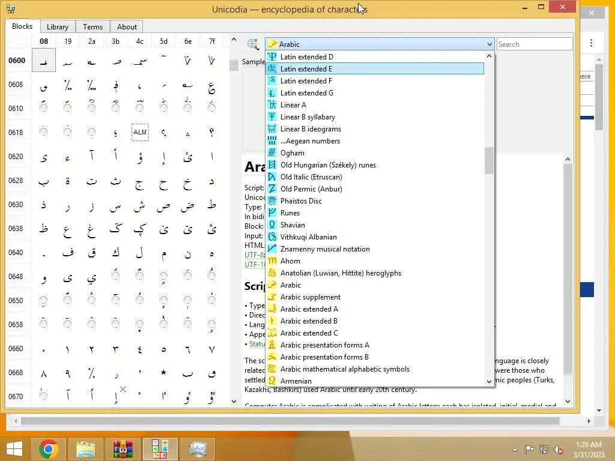
Task: Select the ALM character cell
Action: tap(140, 132)
